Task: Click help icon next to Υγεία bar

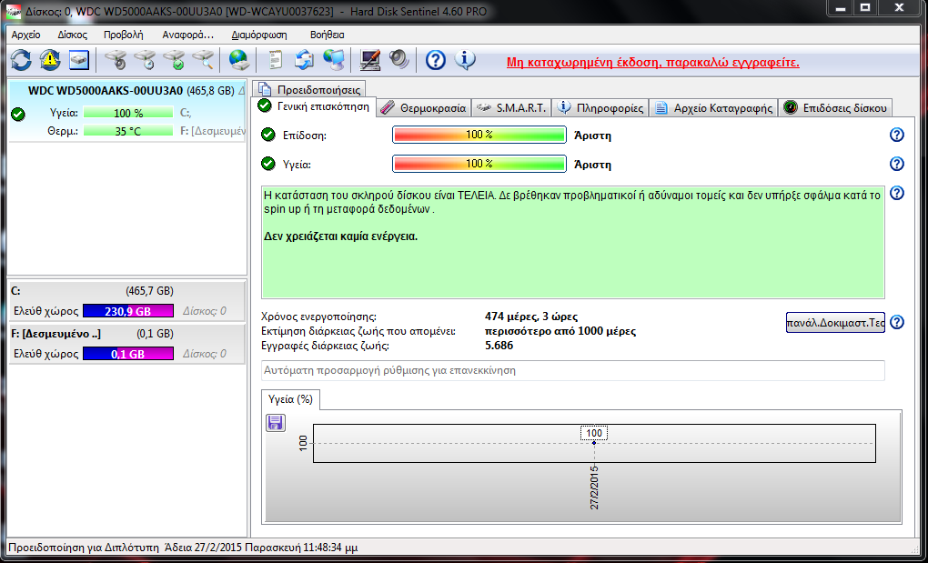Action: point(897,164)
